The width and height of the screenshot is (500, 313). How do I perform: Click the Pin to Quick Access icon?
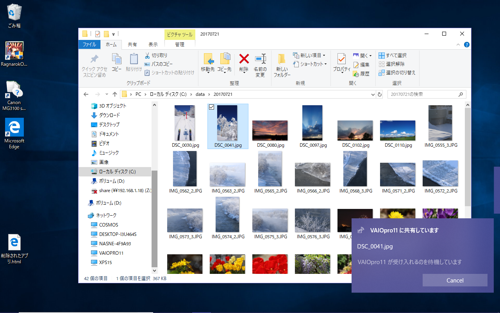pos(94,59)
